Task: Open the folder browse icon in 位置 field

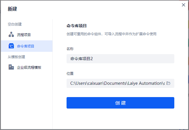Action: 169,83
